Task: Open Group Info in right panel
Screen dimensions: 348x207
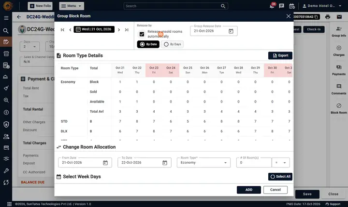Action: [339, 32]
